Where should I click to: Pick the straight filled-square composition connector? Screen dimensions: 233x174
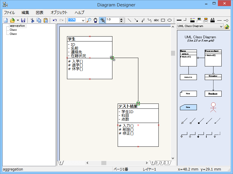[201, 121]
